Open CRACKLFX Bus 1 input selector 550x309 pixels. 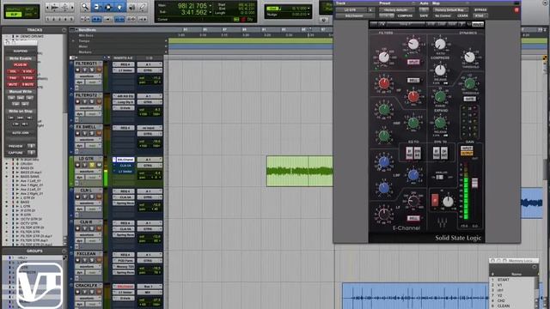pyautogui.click(x=150, y=286)
